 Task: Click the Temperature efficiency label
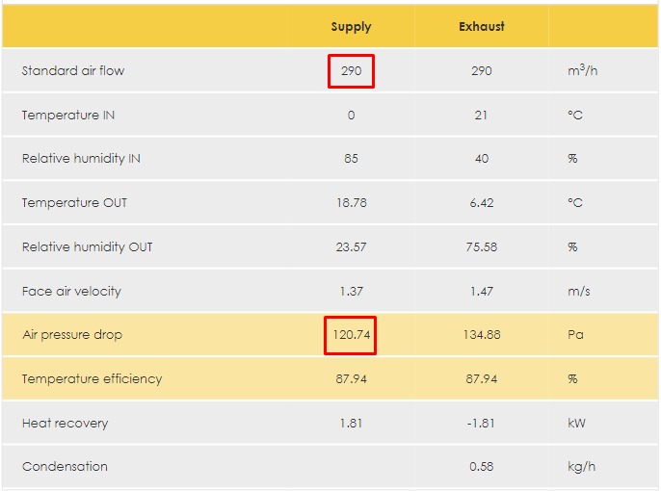tap(92, 379)
